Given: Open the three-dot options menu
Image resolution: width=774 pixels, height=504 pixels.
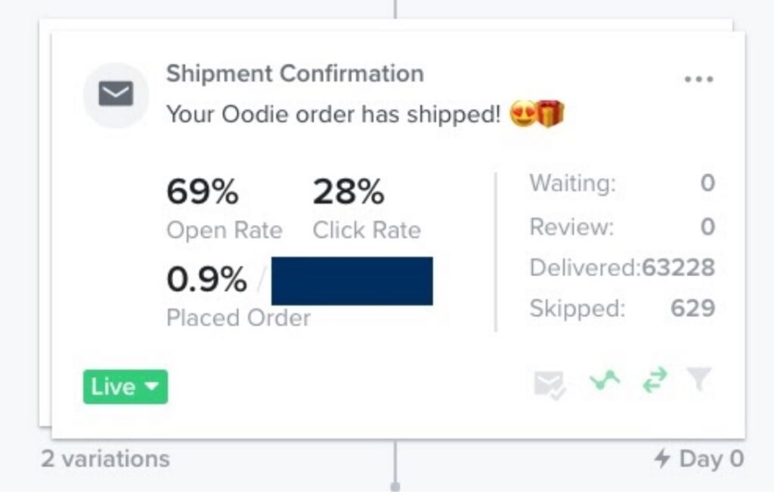Looking at the screenshot, I should [x=698, y=78].
